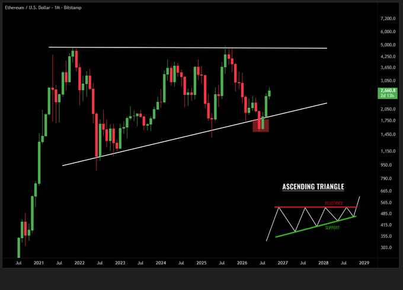Viewport: 403px width, 290px height.
Task: Select the 7,200.0 price axis label
Action: point(388,18)
